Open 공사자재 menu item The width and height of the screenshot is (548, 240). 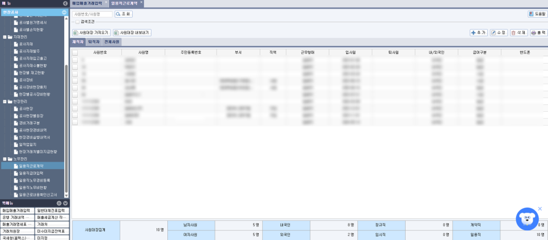pos(26,44)
